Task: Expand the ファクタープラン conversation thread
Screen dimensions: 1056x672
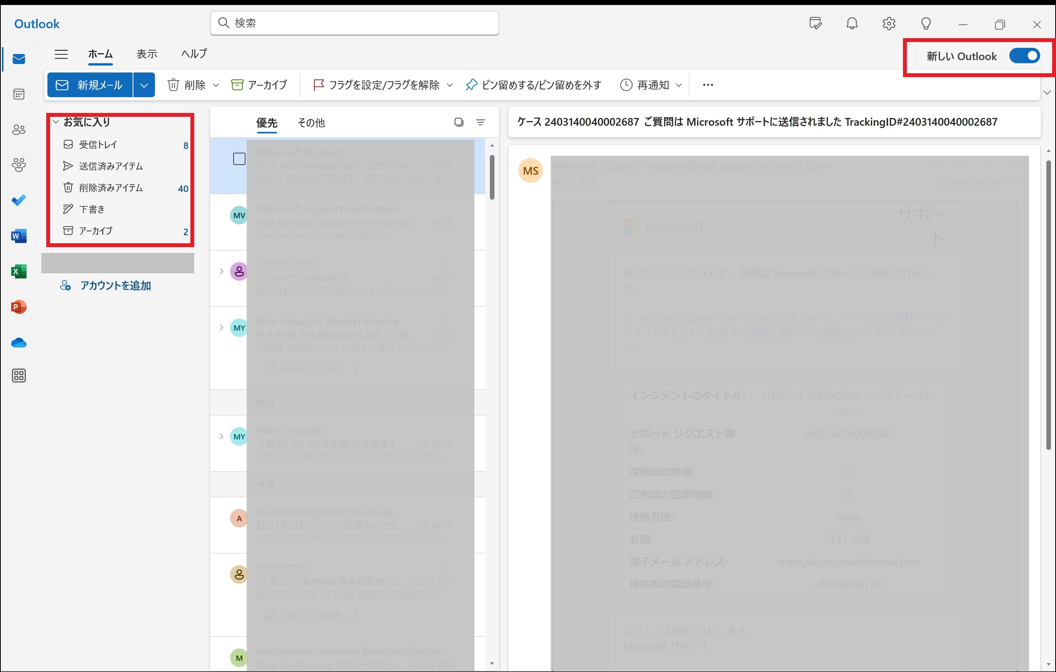Action: click(x=222, y=271)
